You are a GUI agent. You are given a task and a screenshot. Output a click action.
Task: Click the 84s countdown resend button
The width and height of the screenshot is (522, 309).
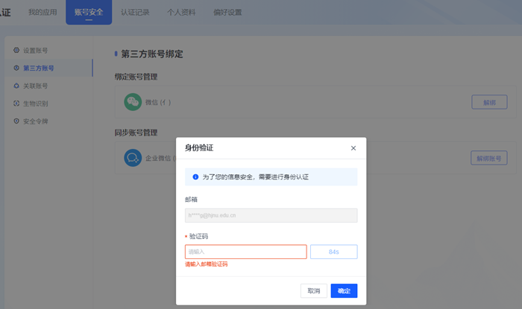333,252
